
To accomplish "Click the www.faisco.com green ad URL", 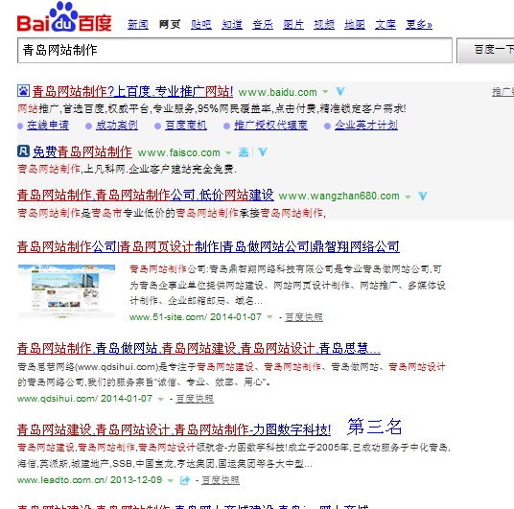I will click(x=179, y=152).
